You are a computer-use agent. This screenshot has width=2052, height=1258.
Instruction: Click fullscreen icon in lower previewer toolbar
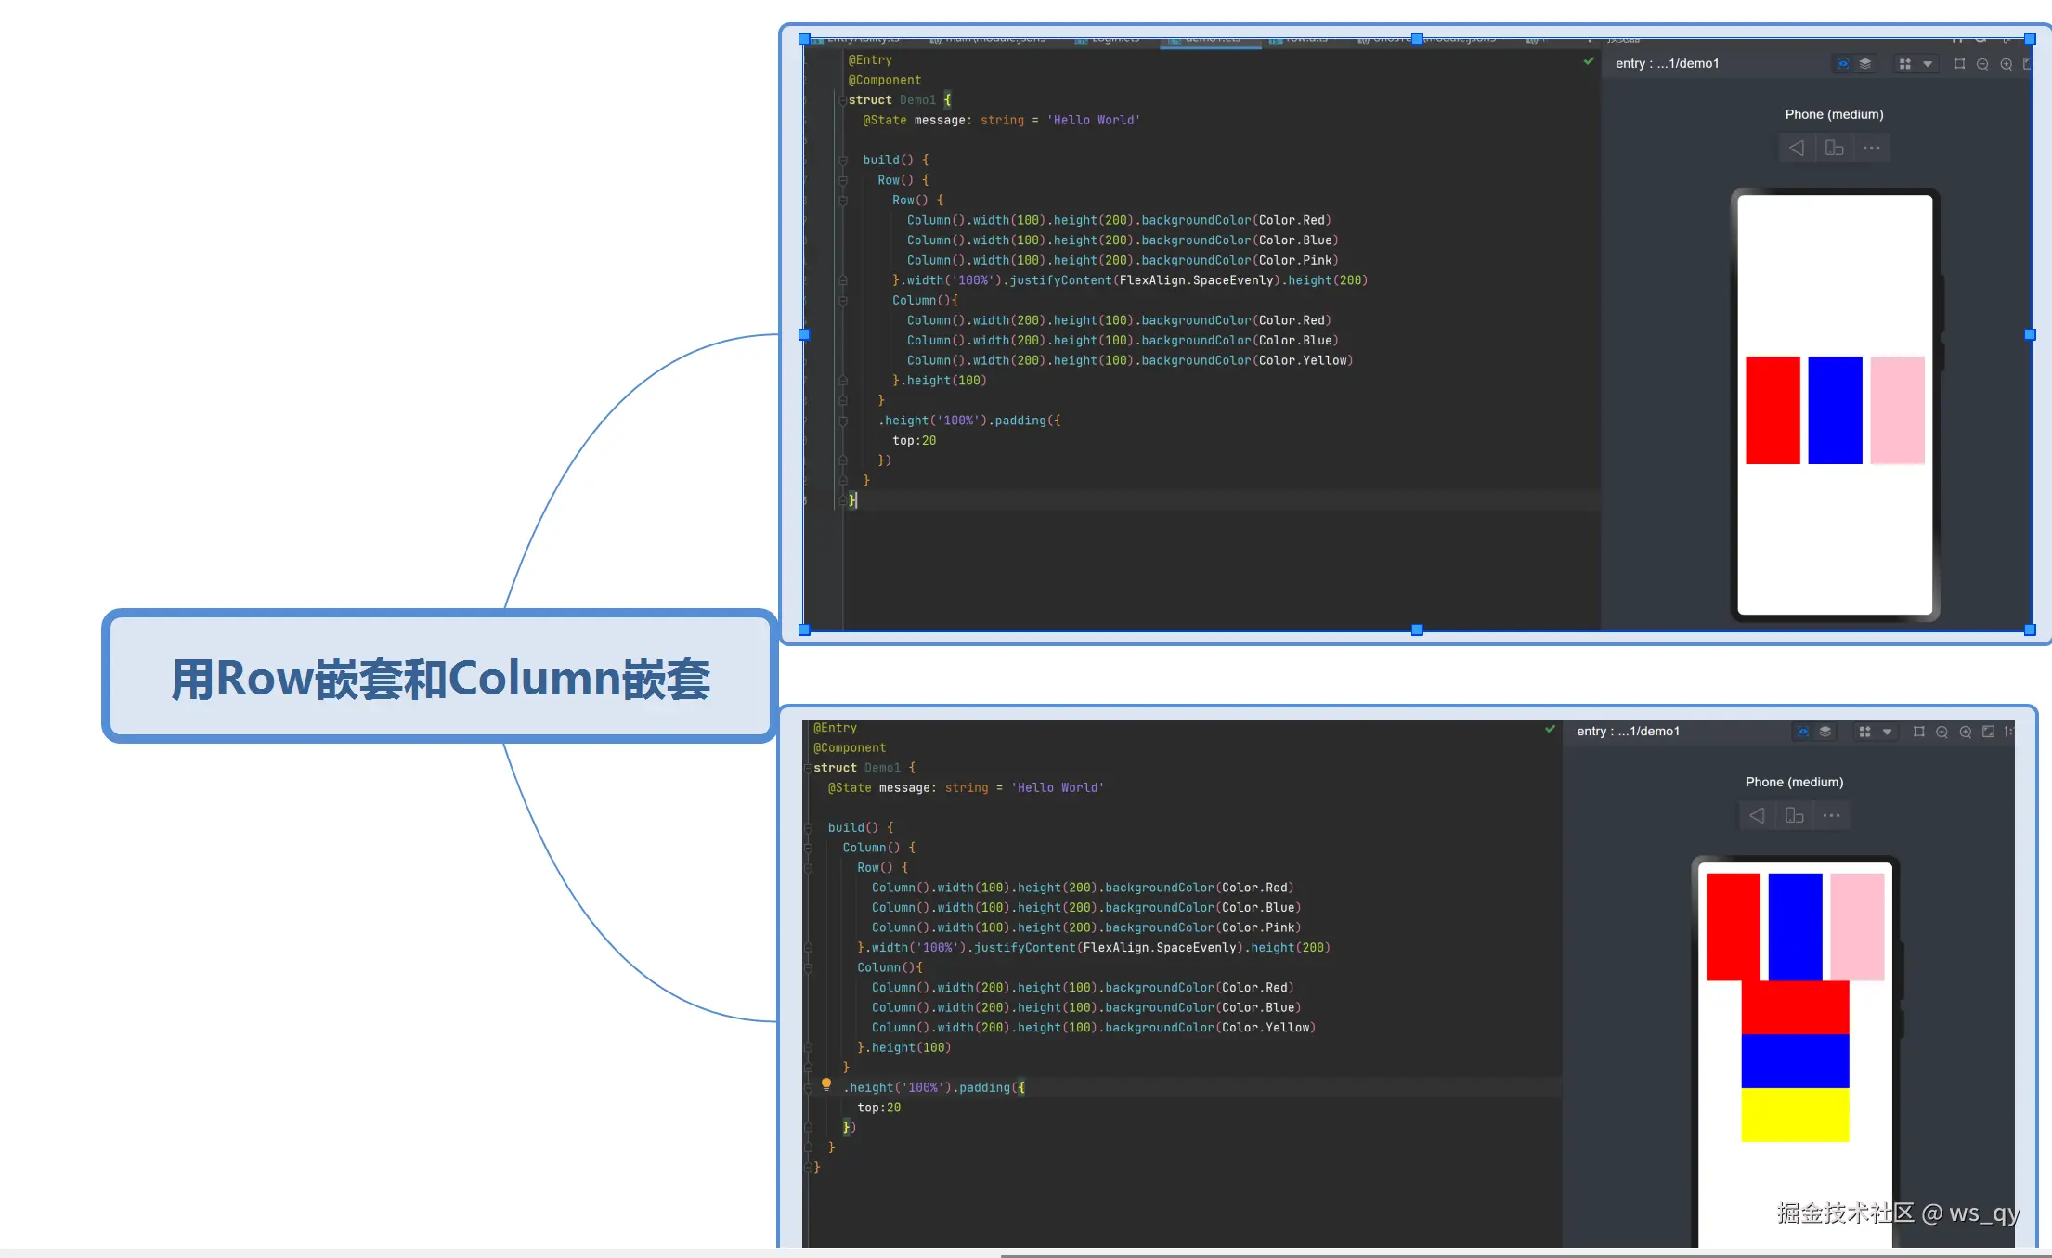click(x=1988, y=732)
